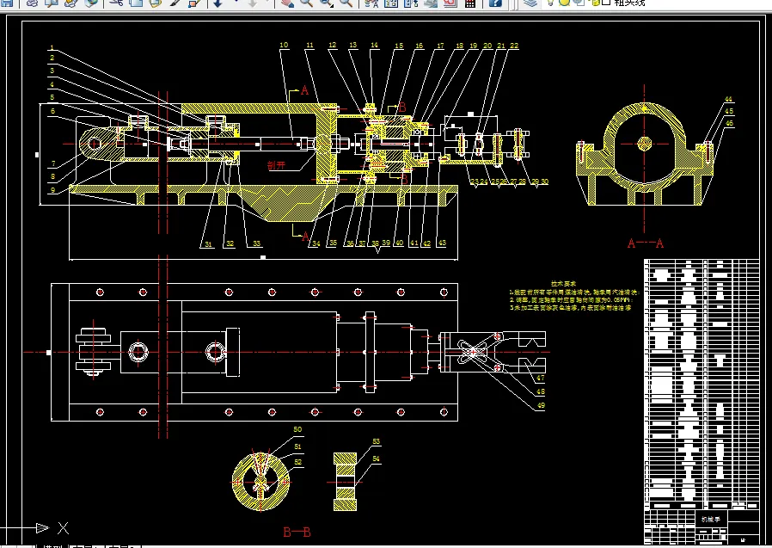Click the Publish toolbar icon

click(71, 3)
